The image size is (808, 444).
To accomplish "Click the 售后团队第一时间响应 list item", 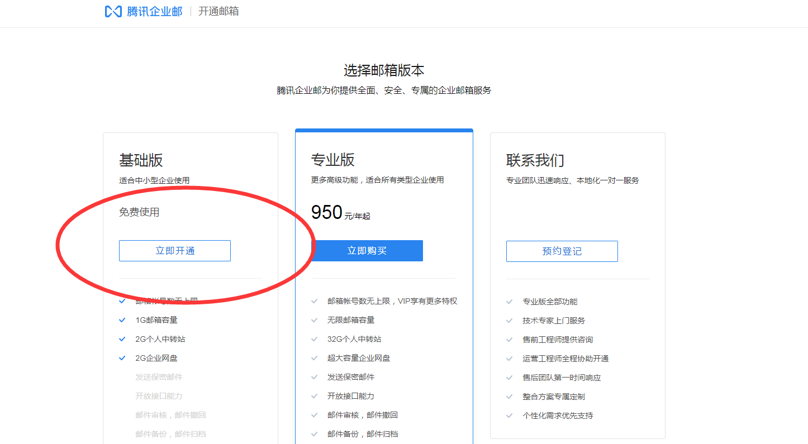I will click(561, 378).
